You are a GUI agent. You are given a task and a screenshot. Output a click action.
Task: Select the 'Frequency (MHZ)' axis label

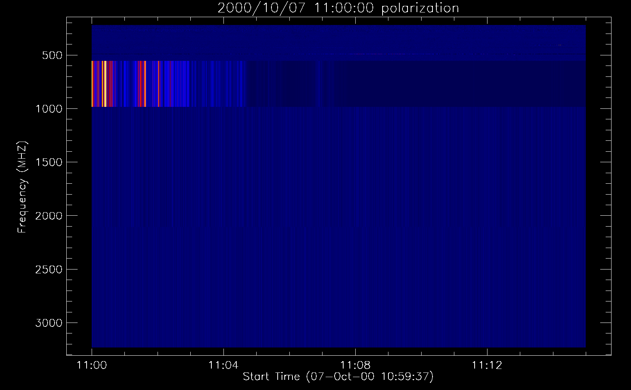pos(22,187)
